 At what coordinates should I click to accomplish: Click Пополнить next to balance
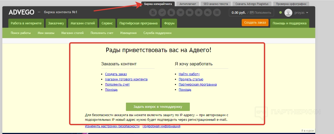(x=261, y=12)
